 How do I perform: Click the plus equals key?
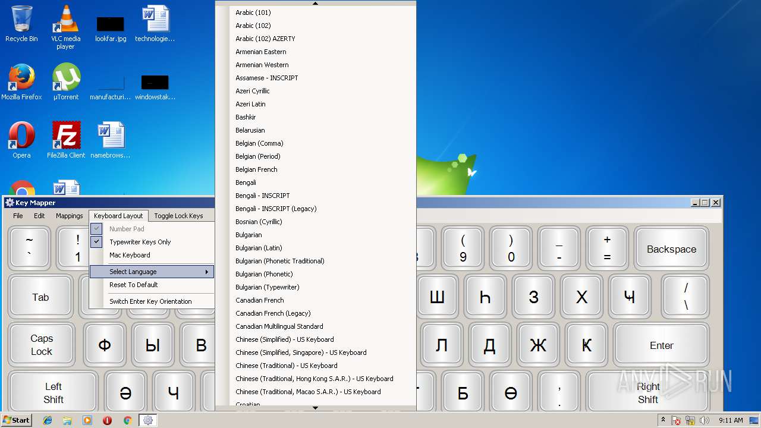point(607,248)
